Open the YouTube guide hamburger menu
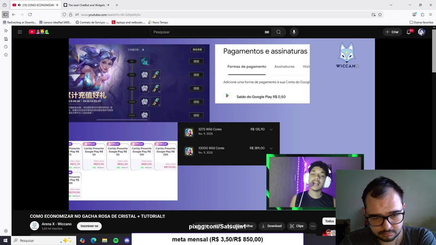436x245 pixels. pyautogui.click(x=20, y=32)
